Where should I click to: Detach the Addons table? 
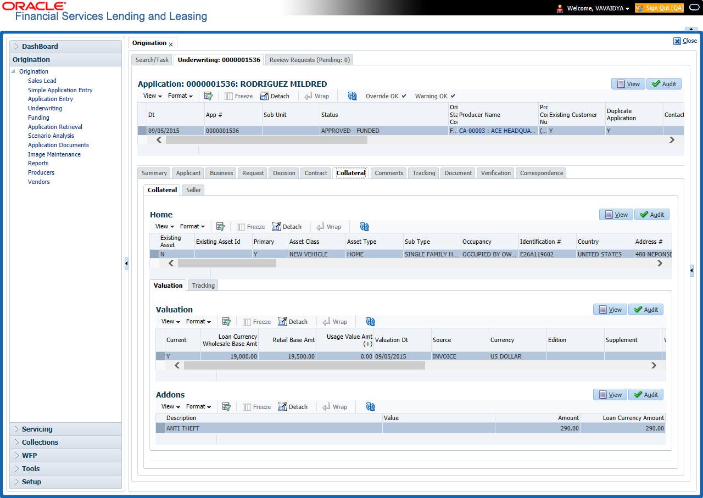coord(293,407)
